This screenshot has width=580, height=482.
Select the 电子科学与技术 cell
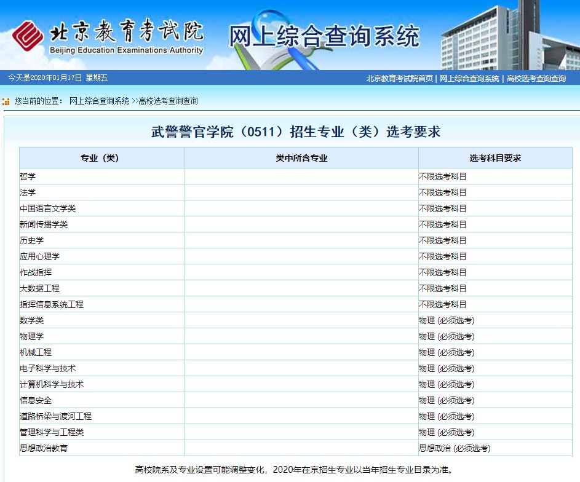[101, 368]
